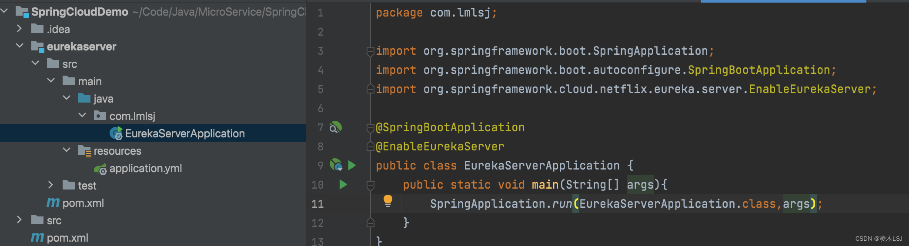Click the EurekaServerApplication Spring class icon

(x=116, y=133)
